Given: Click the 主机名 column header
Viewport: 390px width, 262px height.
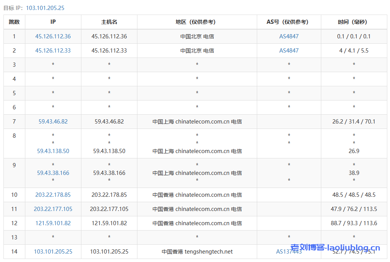Looking at the screenshot, I should (109, 22).
